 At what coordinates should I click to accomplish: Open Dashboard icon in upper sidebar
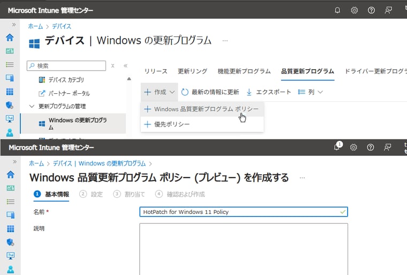(10, 51)
